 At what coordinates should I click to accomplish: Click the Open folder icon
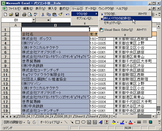click(11, 14)
